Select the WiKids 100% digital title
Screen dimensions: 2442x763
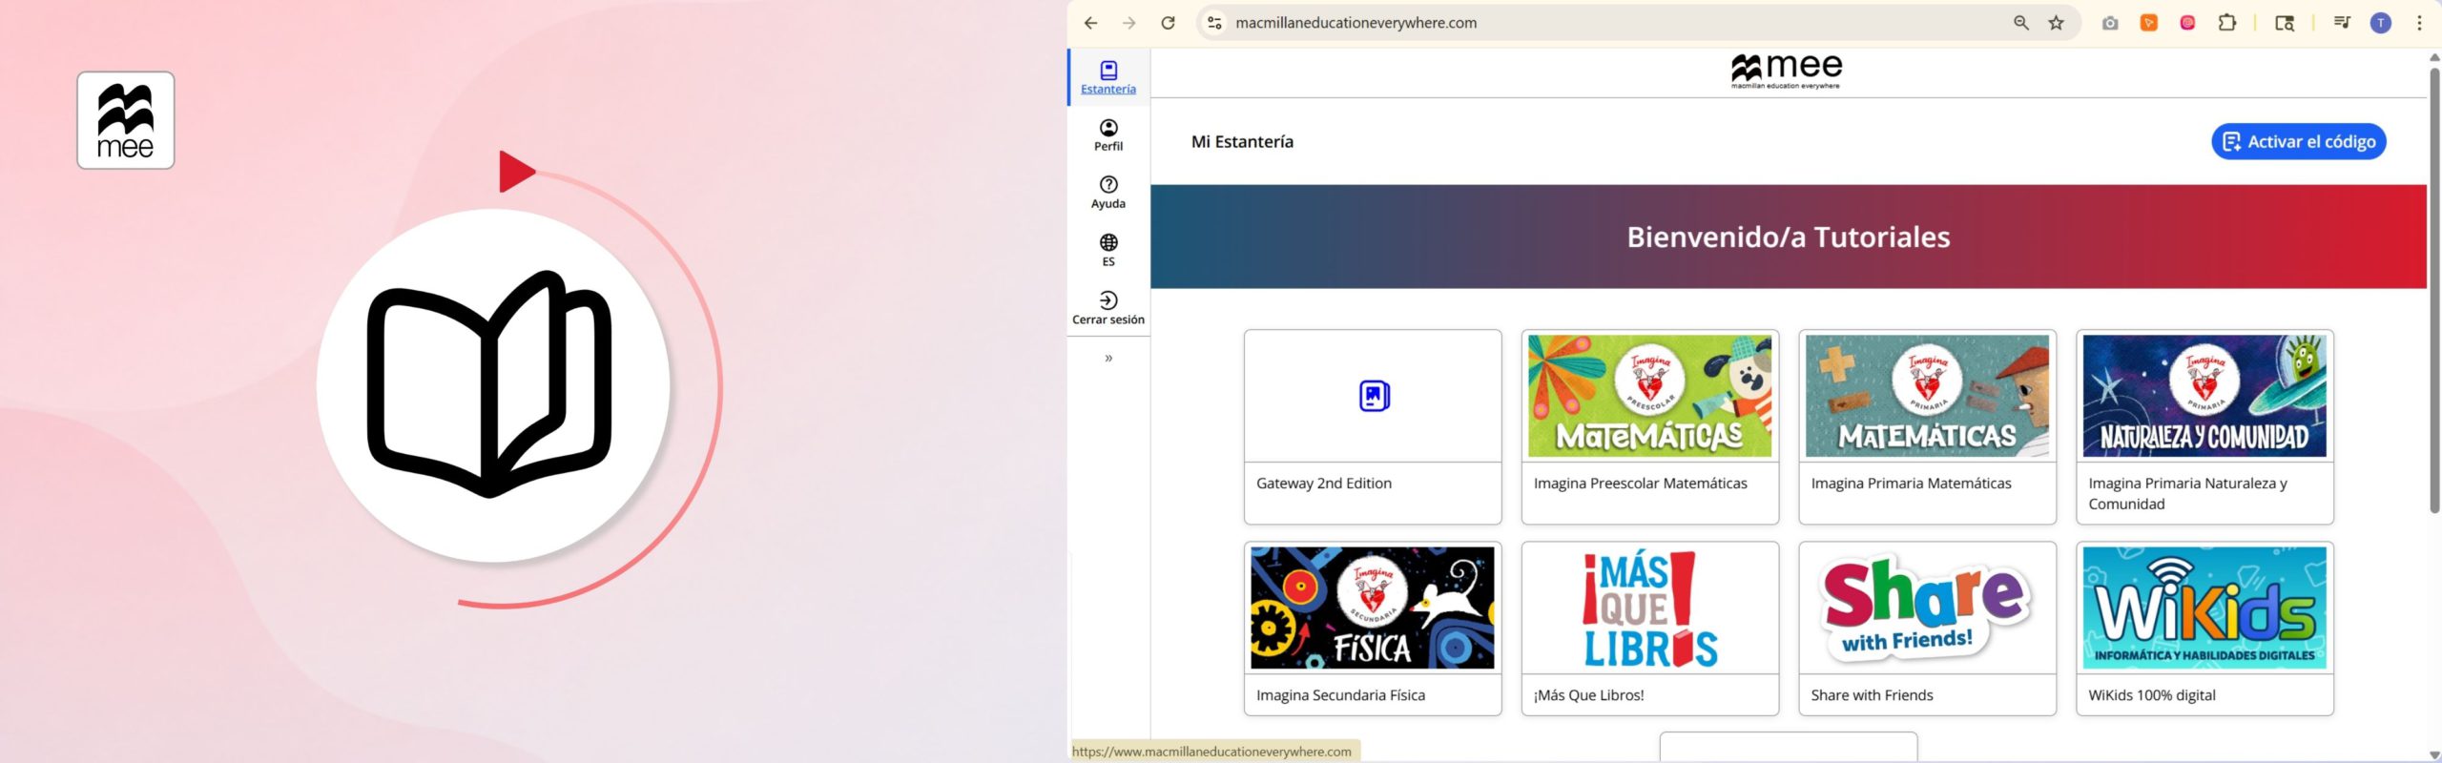tap(2151, 695)
